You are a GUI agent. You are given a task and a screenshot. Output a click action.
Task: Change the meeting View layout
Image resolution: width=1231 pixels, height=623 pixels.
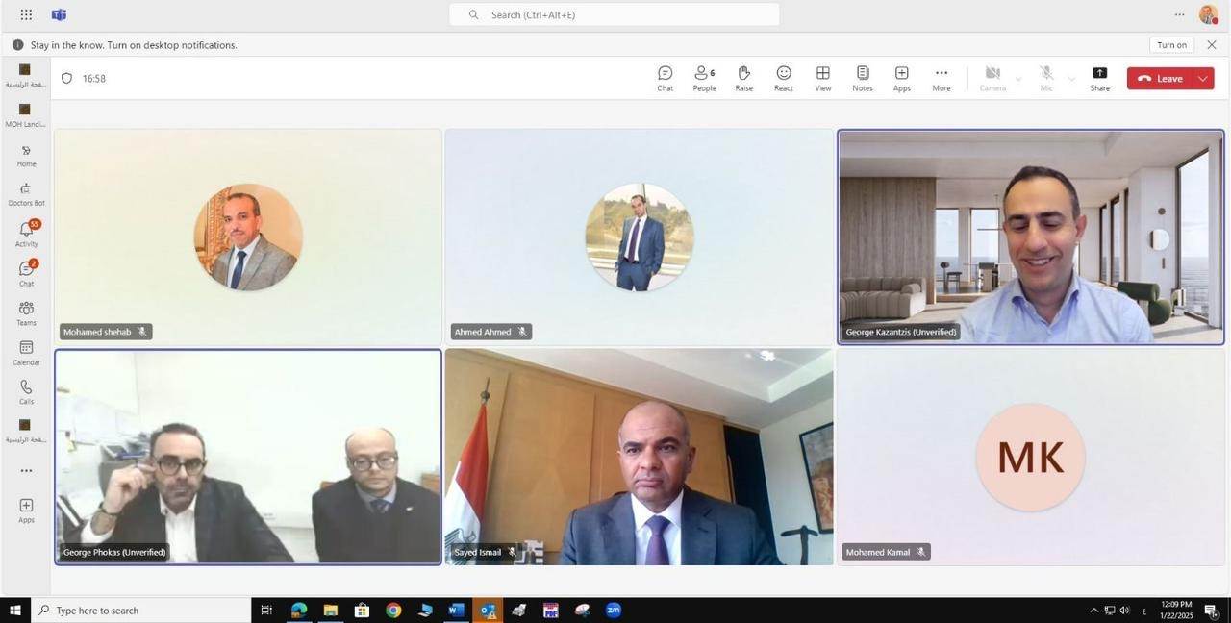823,79
